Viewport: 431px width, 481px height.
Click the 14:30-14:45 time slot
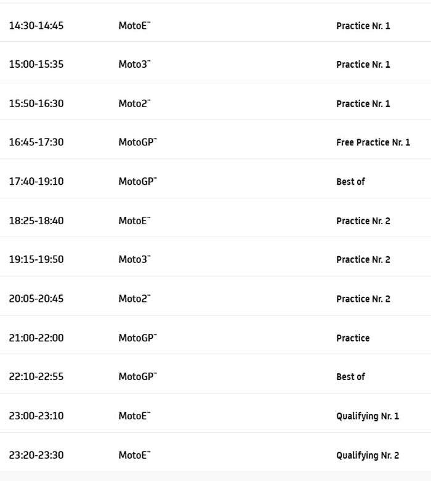pos(36,26)
